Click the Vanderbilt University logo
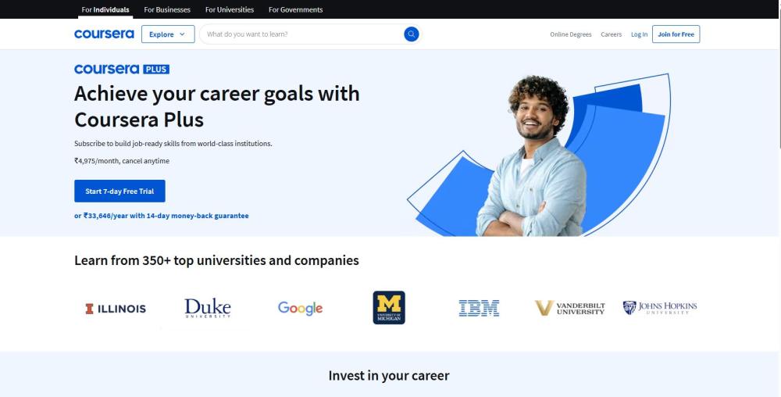 tap(570, 309)
